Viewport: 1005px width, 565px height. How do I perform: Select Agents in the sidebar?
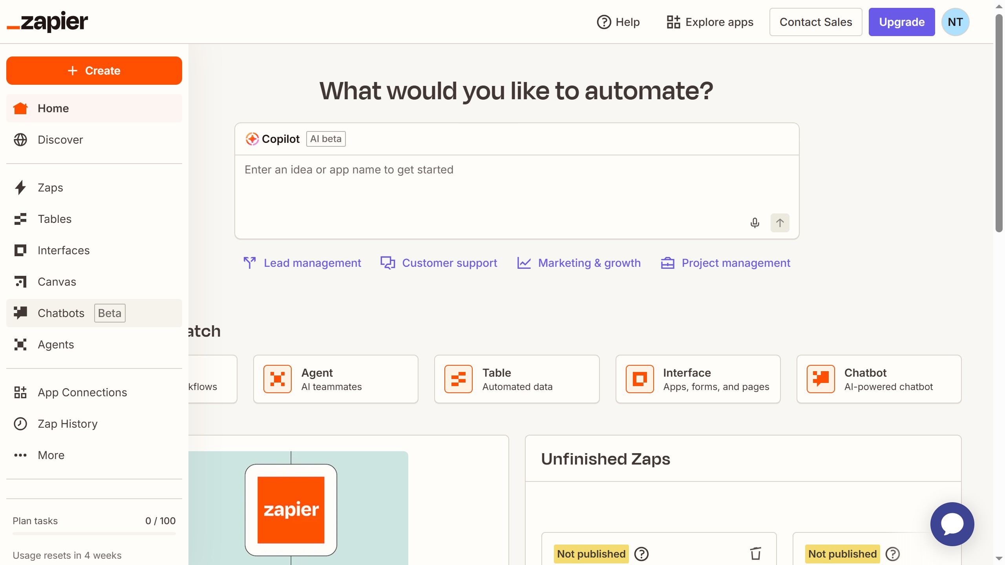[94, 344]
